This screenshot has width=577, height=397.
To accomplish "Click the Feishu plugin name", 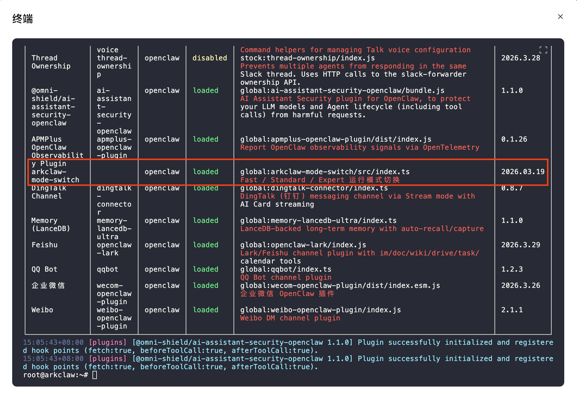I will click(x=44, y=245).
